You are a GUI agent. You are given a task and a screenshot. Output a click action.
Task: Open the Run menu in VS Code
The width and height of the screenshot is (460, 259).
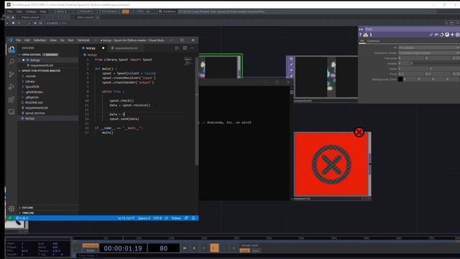click(x=70, y=40)
